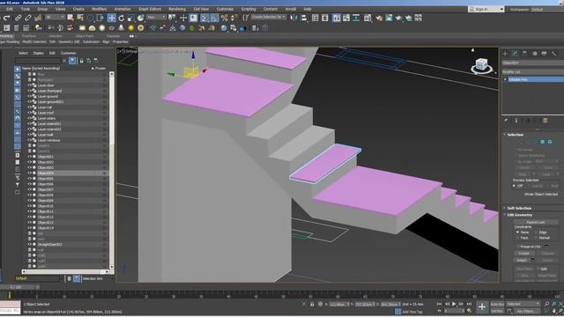Open the Graph Editors menu
Screen dimensions: 564x317
[150, 9]
